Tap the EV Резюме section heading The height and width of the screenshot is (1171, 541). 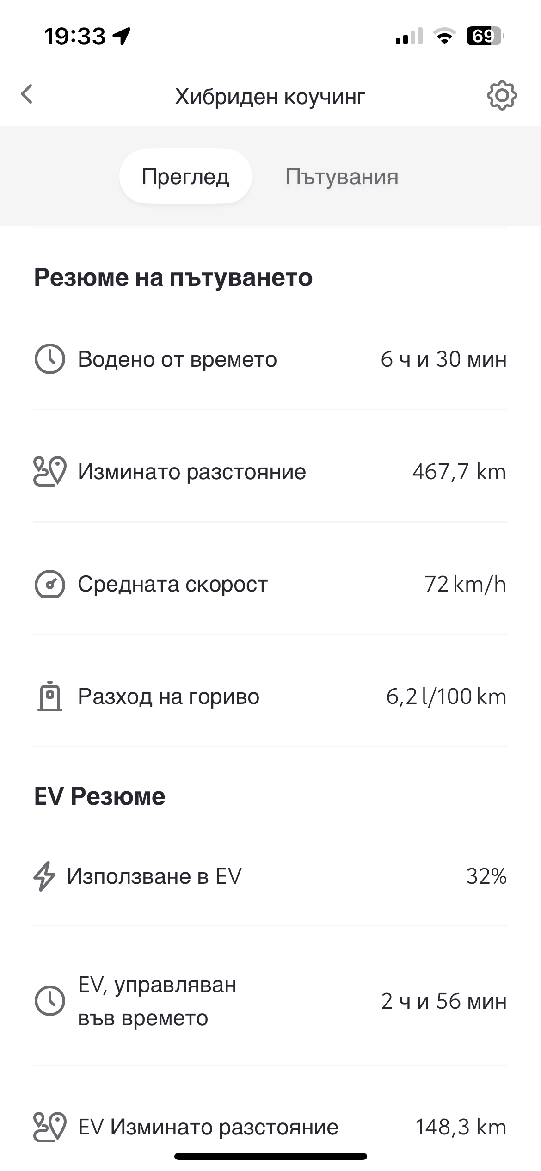(x=100, y=796)
